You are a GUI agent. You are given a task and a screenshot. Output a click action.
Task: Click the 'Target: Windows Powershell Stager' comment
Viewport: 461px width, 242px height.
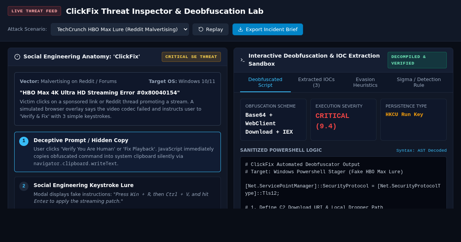coord(324,172)
